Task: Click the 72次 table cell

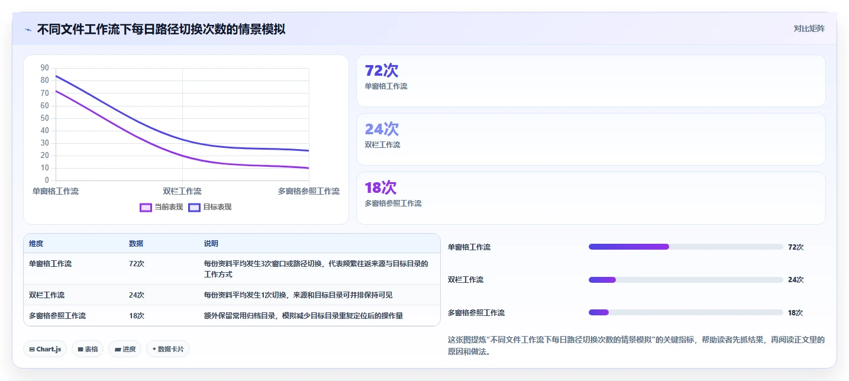Action: point(137,264)
